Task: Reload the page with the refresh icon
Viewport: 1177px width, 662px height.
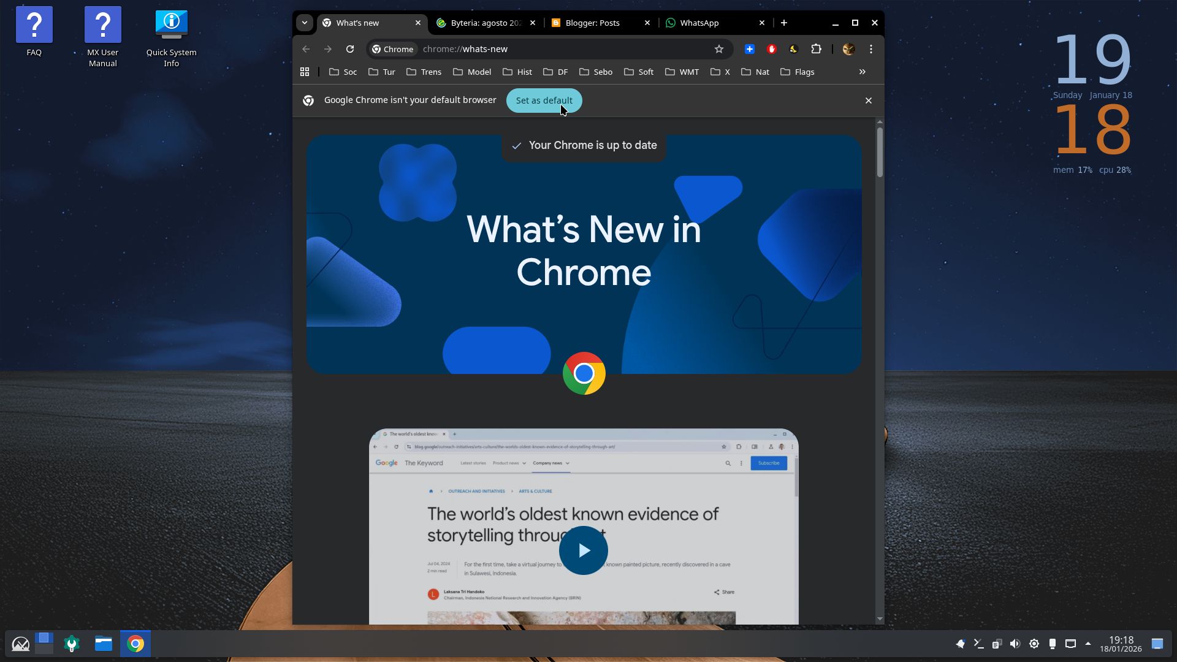Action: pos(350,49)
